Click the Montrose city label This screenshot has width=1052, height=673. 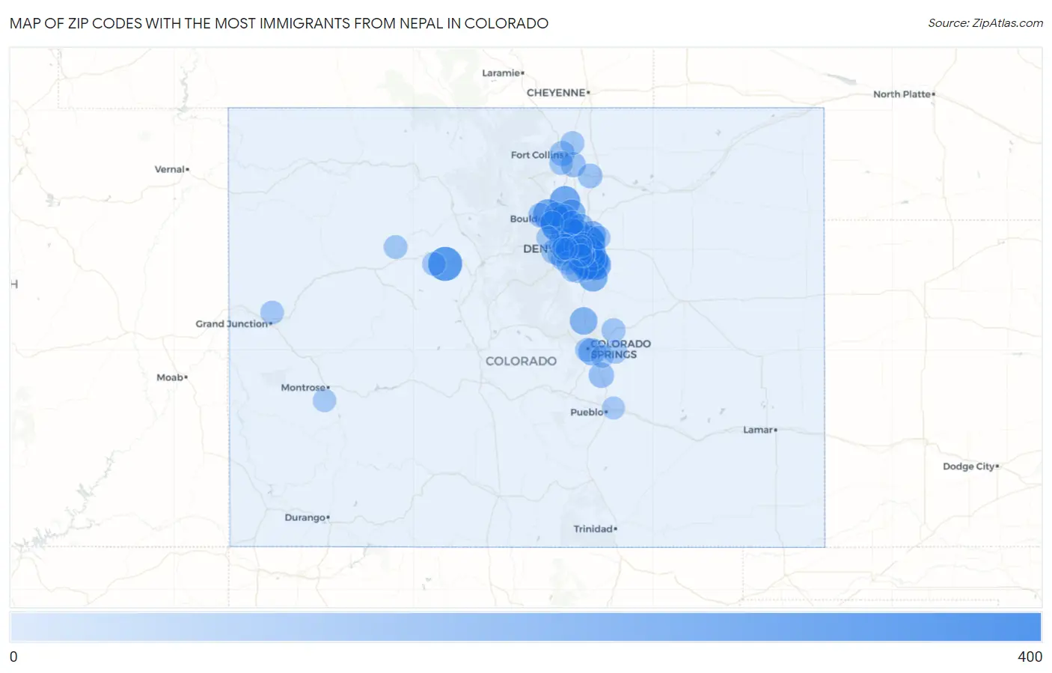[303, 388]
